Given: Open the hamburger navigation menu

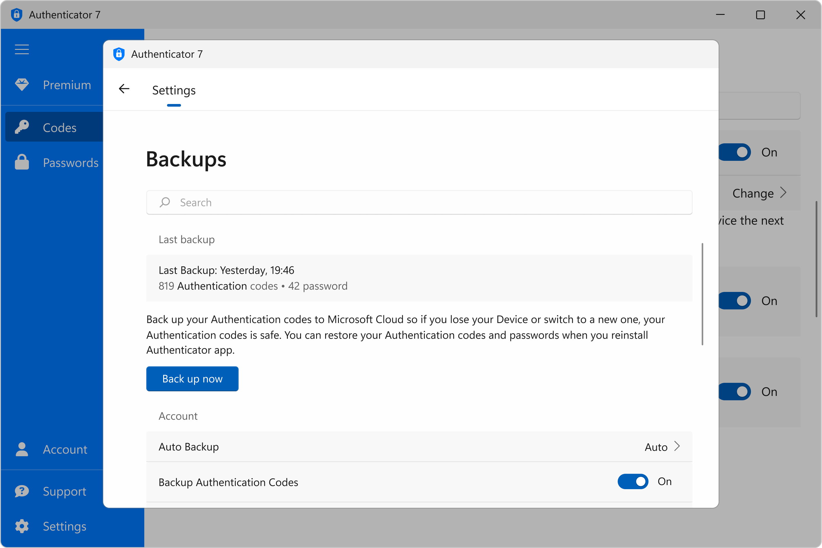Looking at the screenshot, I should coord(22,49).
